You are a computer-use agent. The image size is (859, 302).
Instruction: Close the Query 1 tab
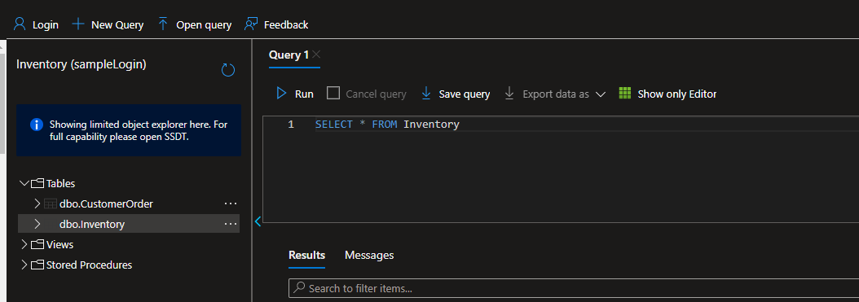click(x=316, y=55)
